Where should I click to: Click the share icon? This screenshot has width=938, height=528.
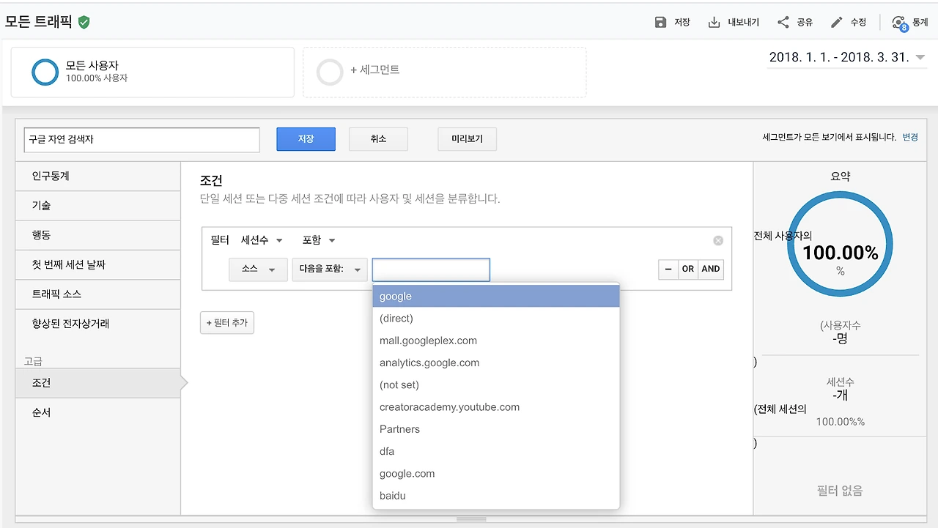(x=783, y=23)
